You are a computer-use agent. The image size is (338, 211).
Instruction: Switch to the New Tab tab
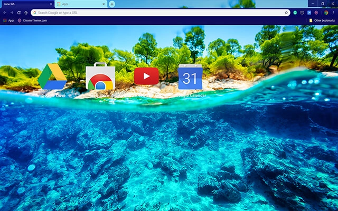(x=27, y=4)
